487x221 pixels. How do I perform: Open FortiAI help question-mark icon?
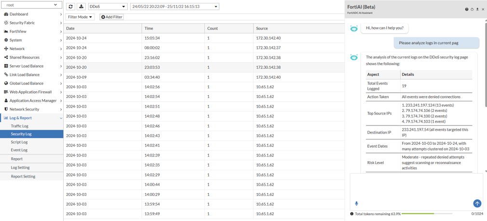[x=466, y=9]
